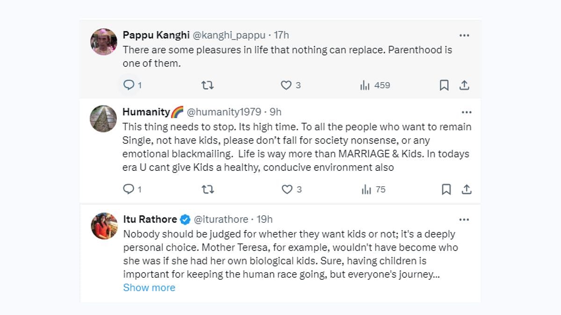561x315 pixels.
Task: Open more options for Humanity's tweet
Action: [x=466, y=112]
